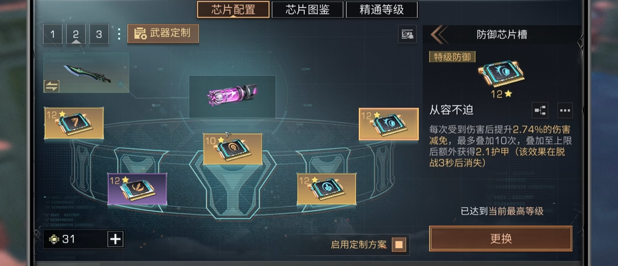Viewport: 618px width, 266px height.
Task: Select loadout preset 1
Action: 53,34
